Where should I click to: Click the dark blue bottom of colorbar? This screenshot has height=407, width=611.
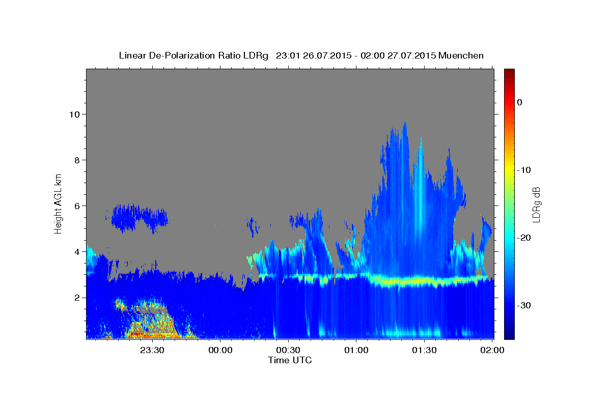click(509, 333)
